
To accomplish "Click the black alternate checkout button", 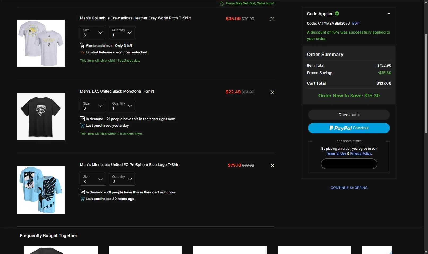I will pos(349,164).
